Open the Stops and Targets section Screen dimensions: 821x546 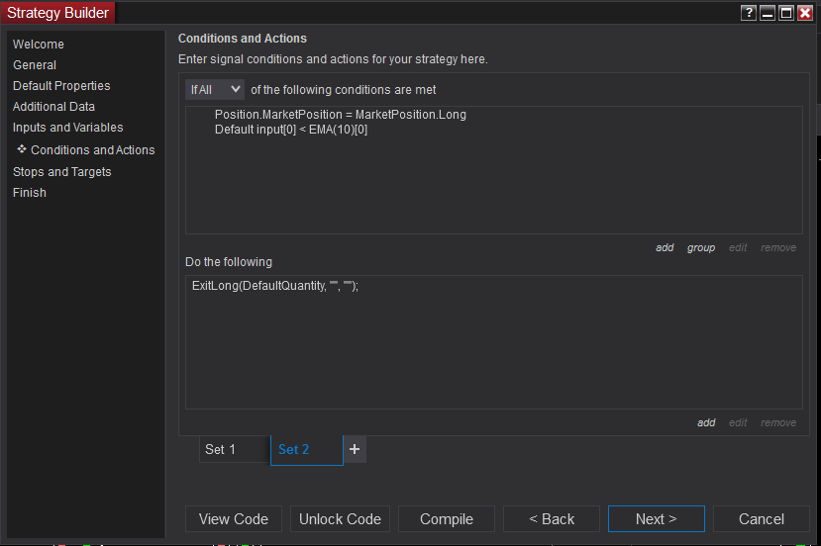point(62,172)
